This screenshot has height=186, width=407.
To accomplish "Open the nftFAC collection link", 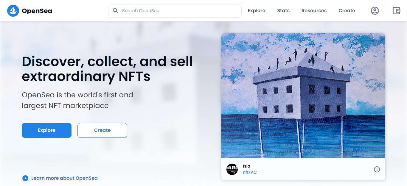I will coord(250,172).
